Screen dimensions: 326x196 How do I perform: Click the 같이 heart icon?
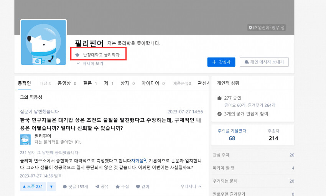[x=138, y=187]
